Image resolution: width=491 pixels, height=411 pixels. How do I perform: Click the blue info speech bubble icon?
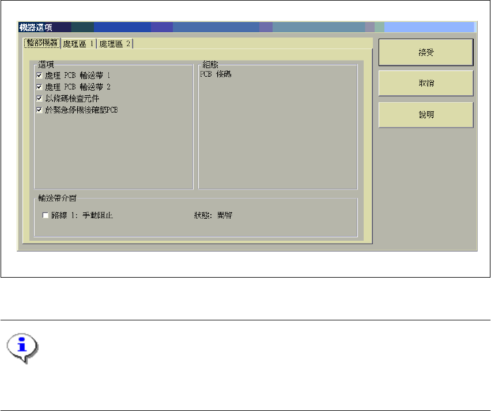click(x=22, y=348)
